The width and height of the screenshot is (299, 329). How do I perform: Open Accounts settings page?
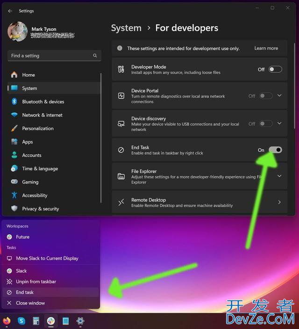54,155
